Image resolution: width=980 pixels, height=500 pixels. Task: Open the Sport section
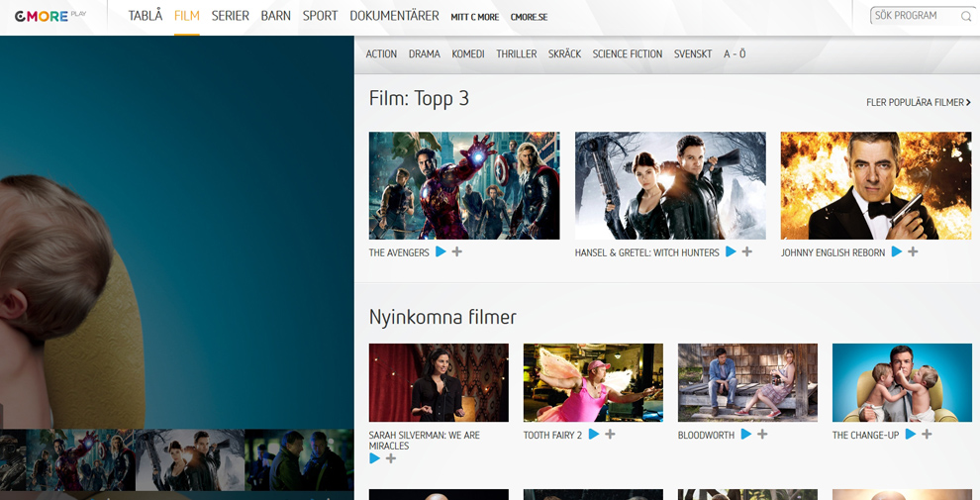pos(320,16)
